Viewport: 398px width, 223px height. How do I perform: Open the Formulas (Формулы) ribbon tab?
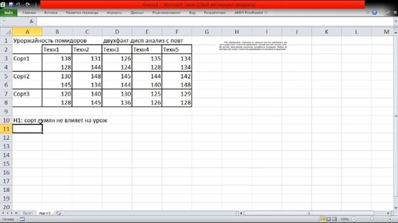coord(114,12)
